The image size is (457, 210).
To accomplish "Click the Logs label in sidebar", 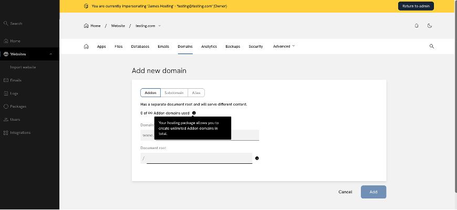I will click(14, 93).
